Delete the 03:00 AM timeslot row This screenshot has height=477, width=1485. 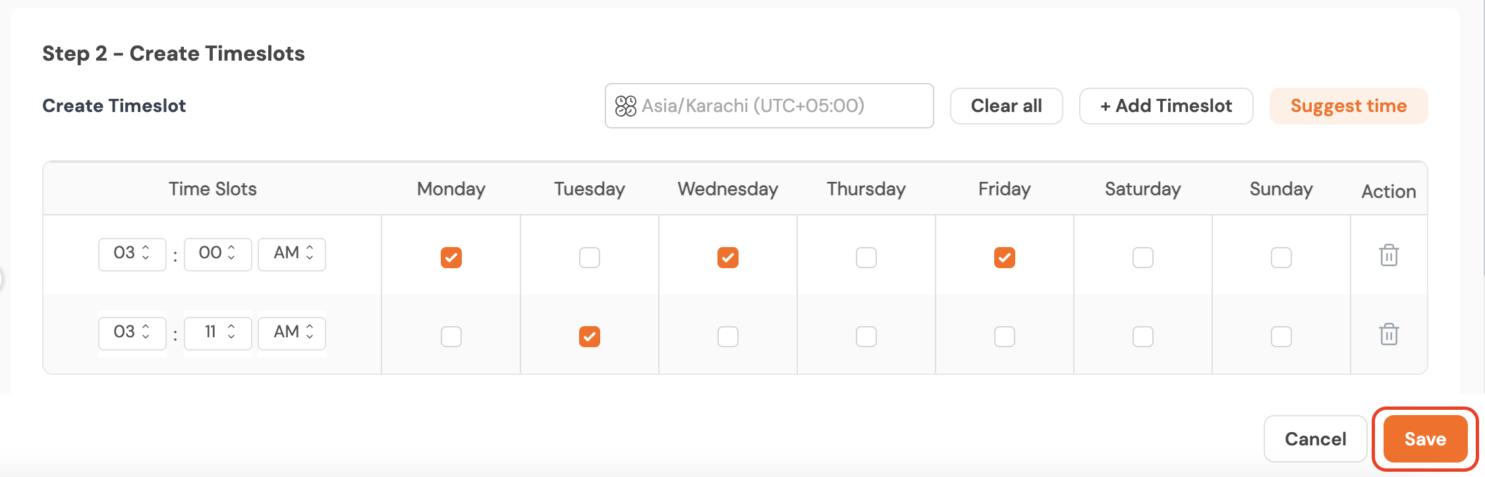(x=1389, y=255)
